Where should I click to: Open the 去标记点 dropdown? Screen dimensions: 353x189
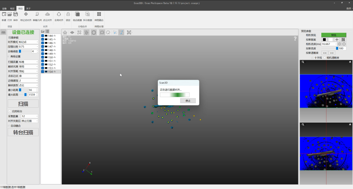[28, 76]
